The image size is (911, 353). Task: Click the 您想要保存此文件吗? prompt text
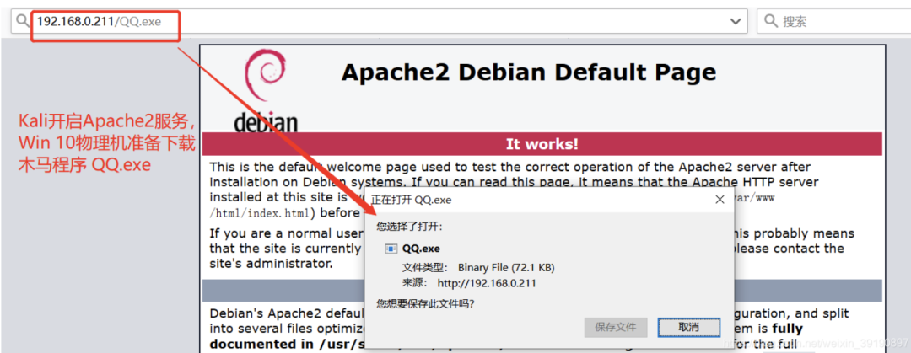(x=425, y=303)
